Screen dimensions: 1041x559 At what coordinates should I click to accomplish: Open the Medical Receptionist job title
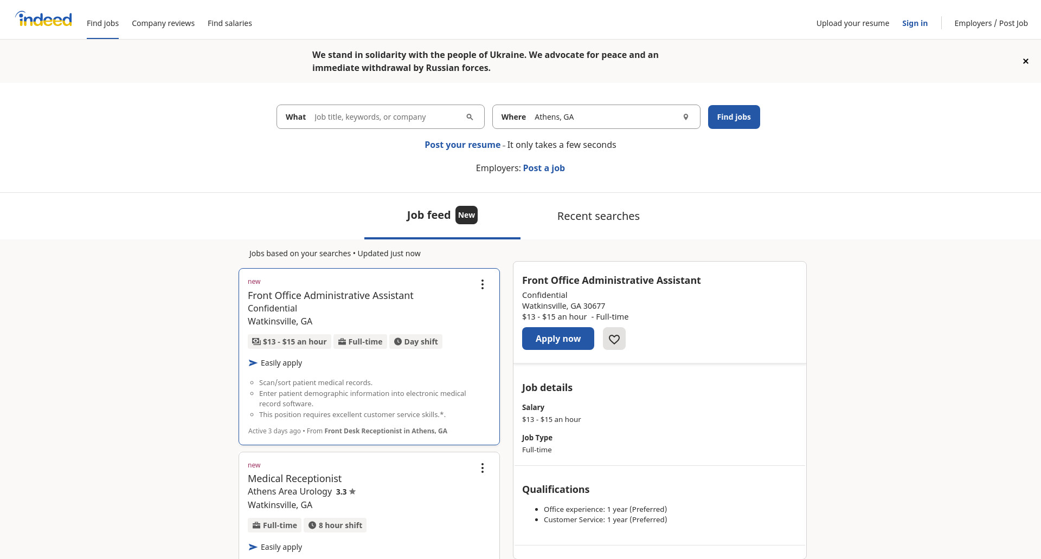pos(294,479)
